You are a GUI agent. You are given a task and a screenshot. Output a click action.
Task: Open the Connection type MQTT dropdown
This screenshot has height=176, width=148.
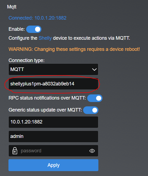click(53, 69)
